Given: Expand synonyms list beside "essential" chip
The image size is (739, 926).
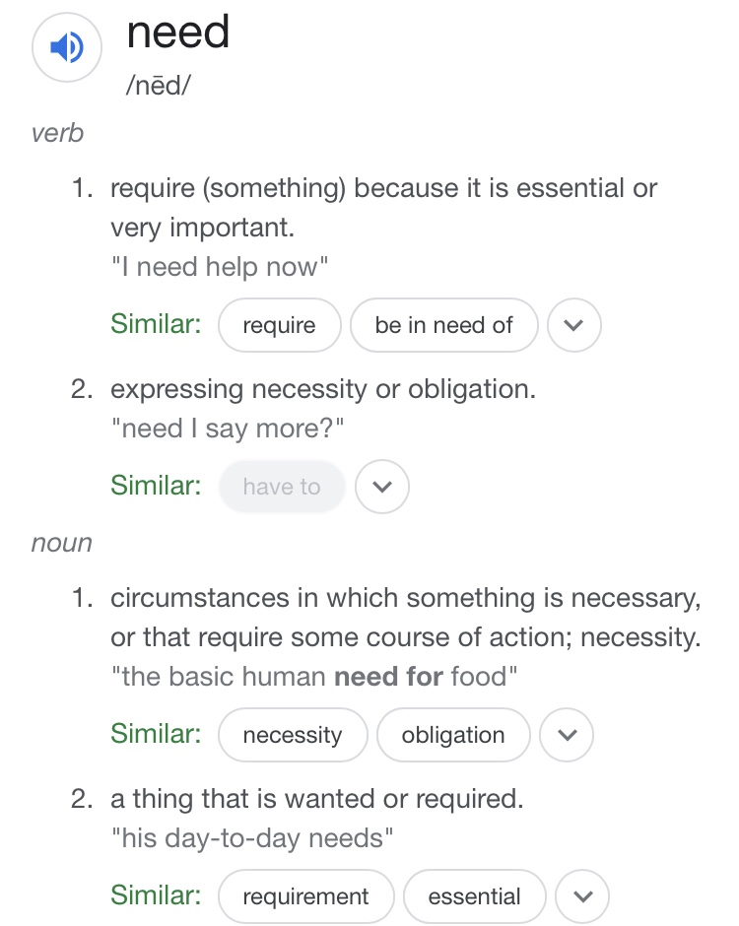Looking at the screenshot, I should click(x=582, y=897).
